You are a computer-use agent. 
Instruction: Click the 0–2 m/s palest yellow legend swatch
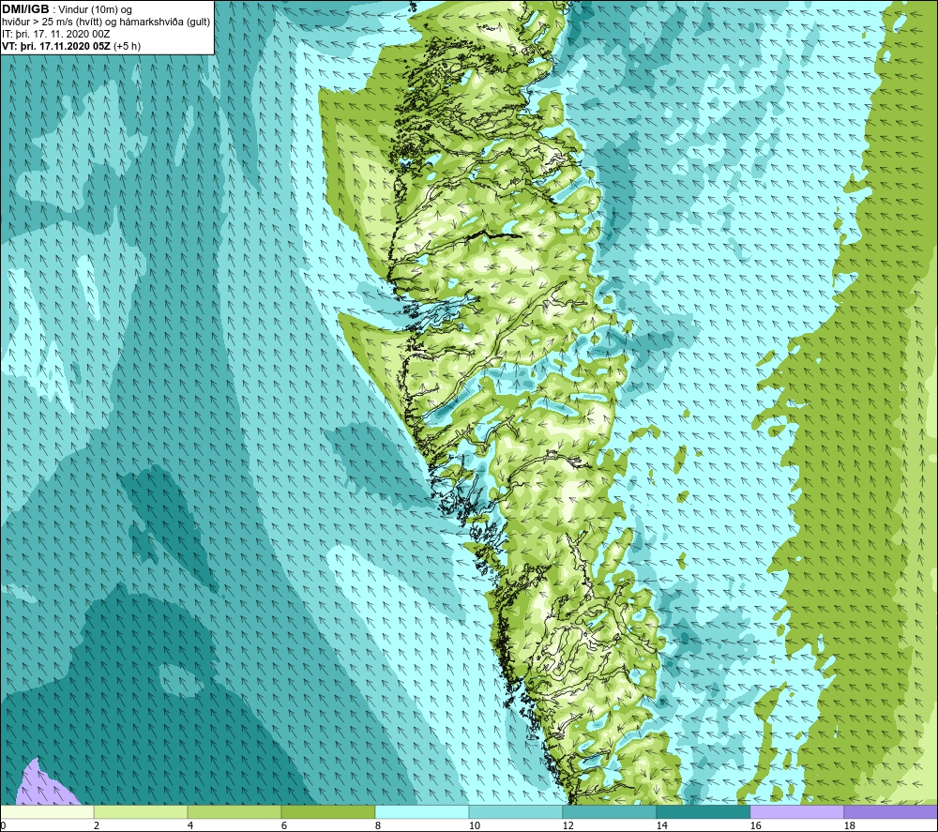tap(47, 811)
